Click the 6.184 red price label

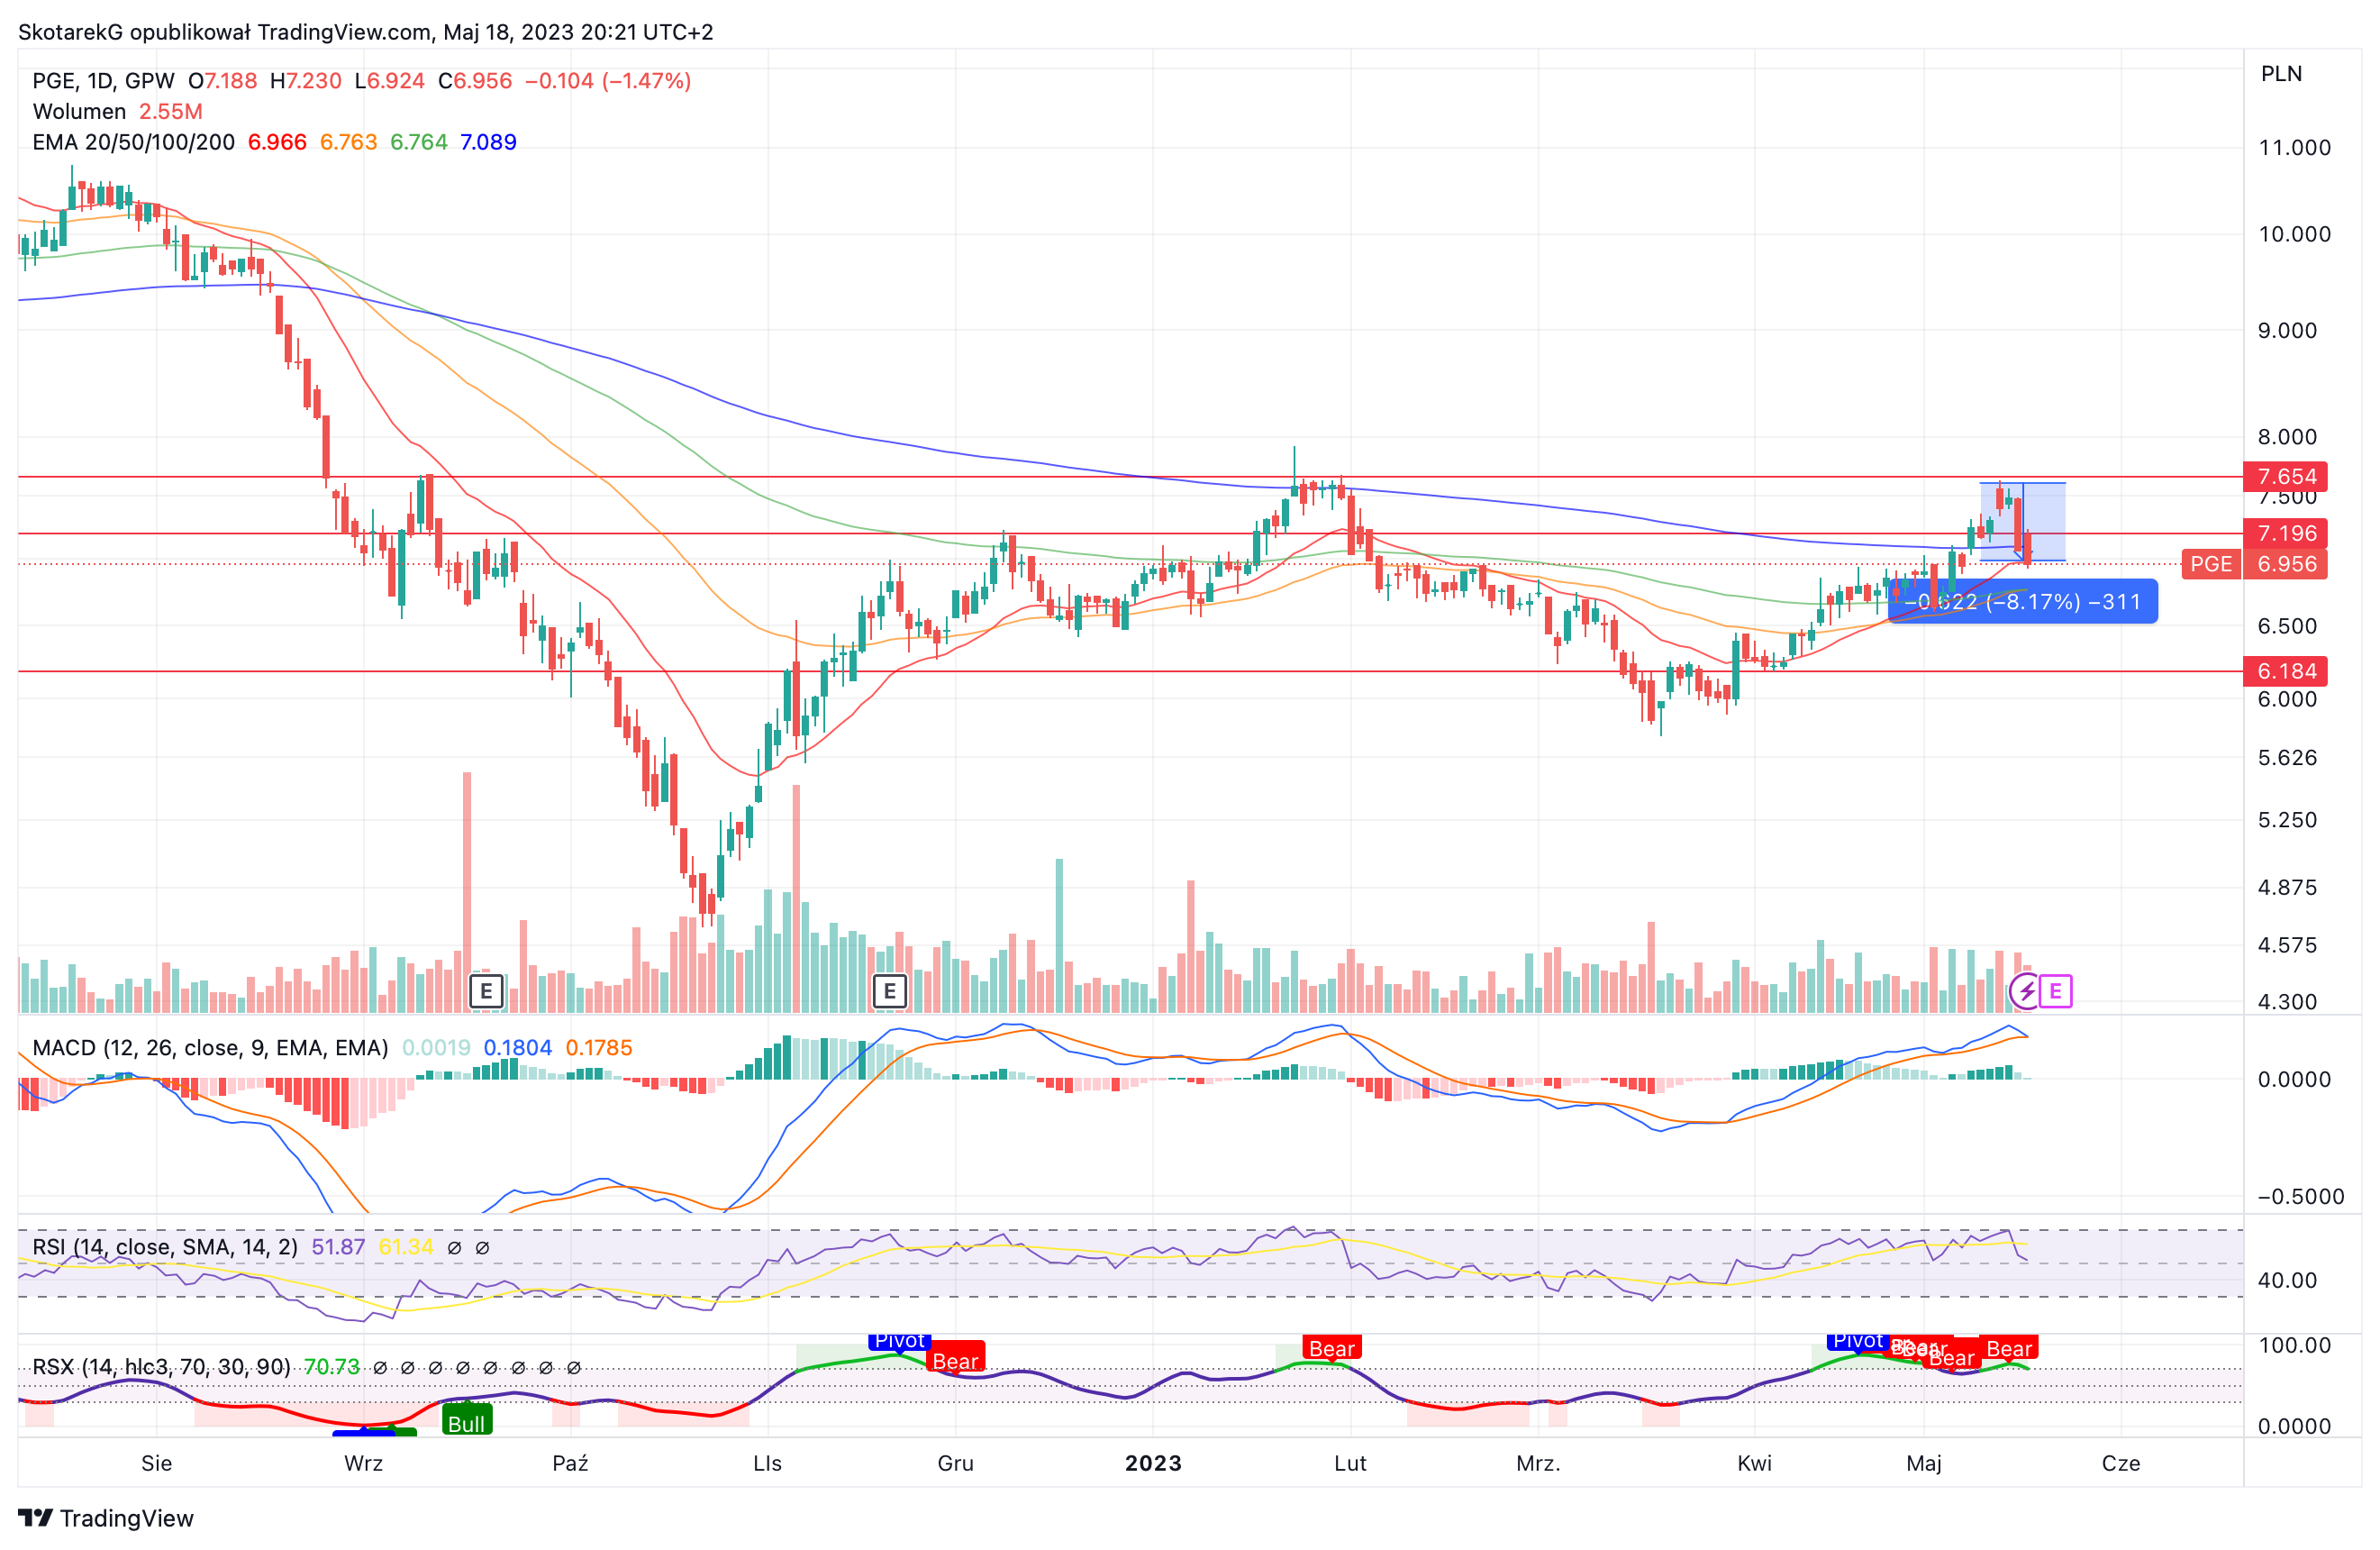(x=2286, y=670)
